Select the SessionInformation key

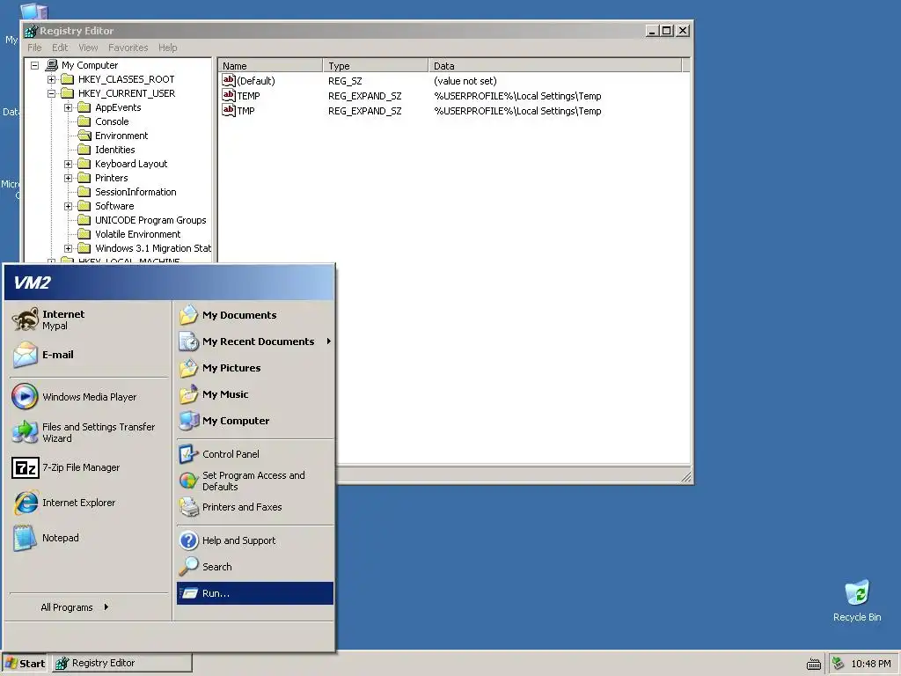(136, 192)
